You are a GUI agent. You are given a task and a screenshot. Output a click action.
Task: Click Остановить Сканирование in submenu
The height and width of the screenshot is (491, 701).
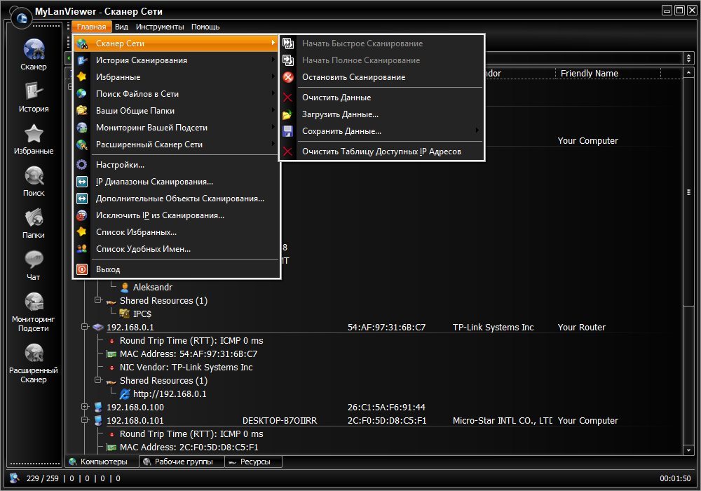point(353,77)
